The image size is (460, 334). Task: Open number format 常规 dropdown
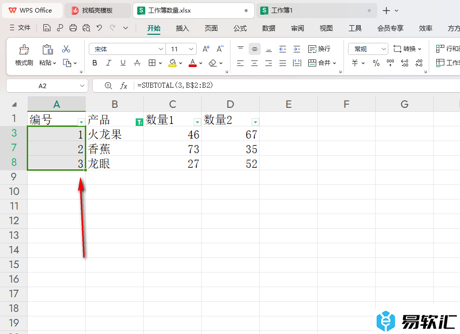pyautogui.click(x=383, y=49)
